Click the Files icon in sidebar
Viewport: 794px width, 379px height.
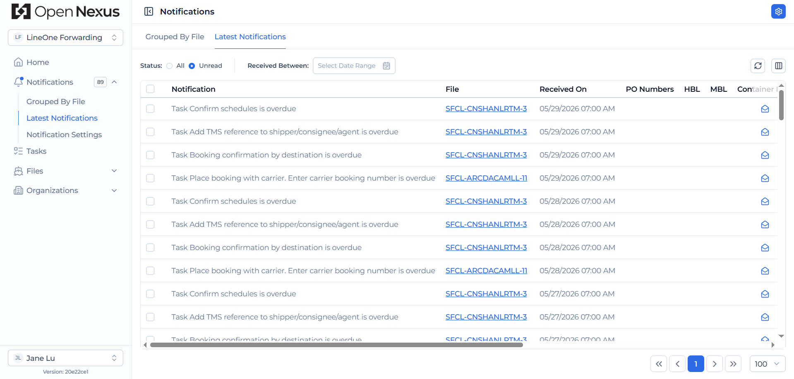point(18,171)
